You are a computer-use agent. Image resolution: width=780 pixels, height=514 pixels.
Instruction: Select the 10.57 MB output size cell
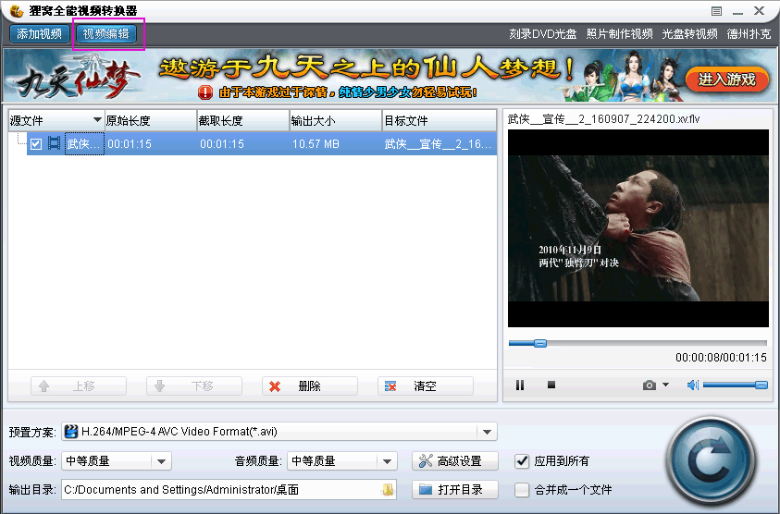click(x=316, y=144)
